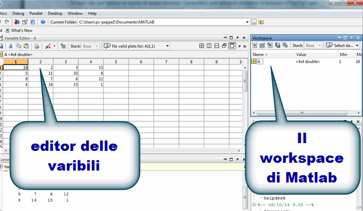Image resolution: width=363 pixels, height=211 pixels.
Task: Import data icon in Workspace toolbar
Action: (270, 45)
